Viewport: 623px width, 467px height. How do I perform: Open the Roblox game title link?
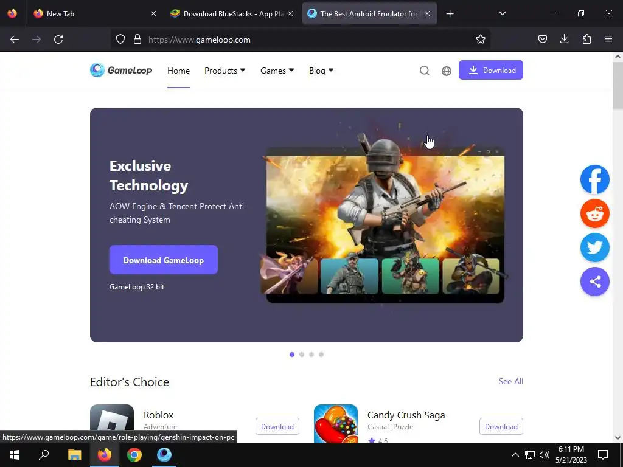[x=159, y=415]
